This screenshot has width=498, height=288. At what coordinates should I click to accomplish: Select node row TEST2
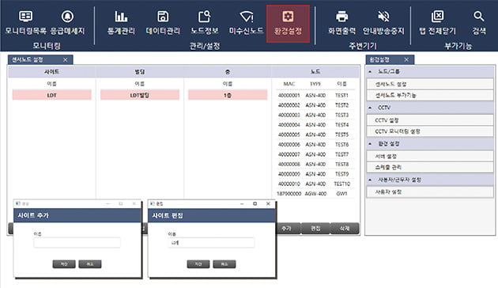coord(315,105)
